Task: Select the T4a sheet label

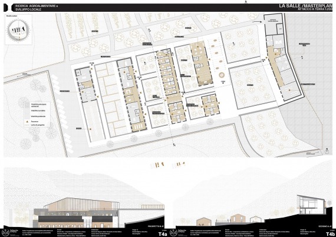Action: [163, 234]
